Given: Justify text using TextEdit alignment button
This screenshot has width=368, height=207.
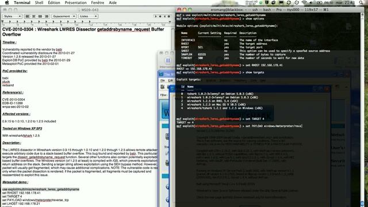Looking at the screenshot, I should pyautogui.click(x=40, y=16).
